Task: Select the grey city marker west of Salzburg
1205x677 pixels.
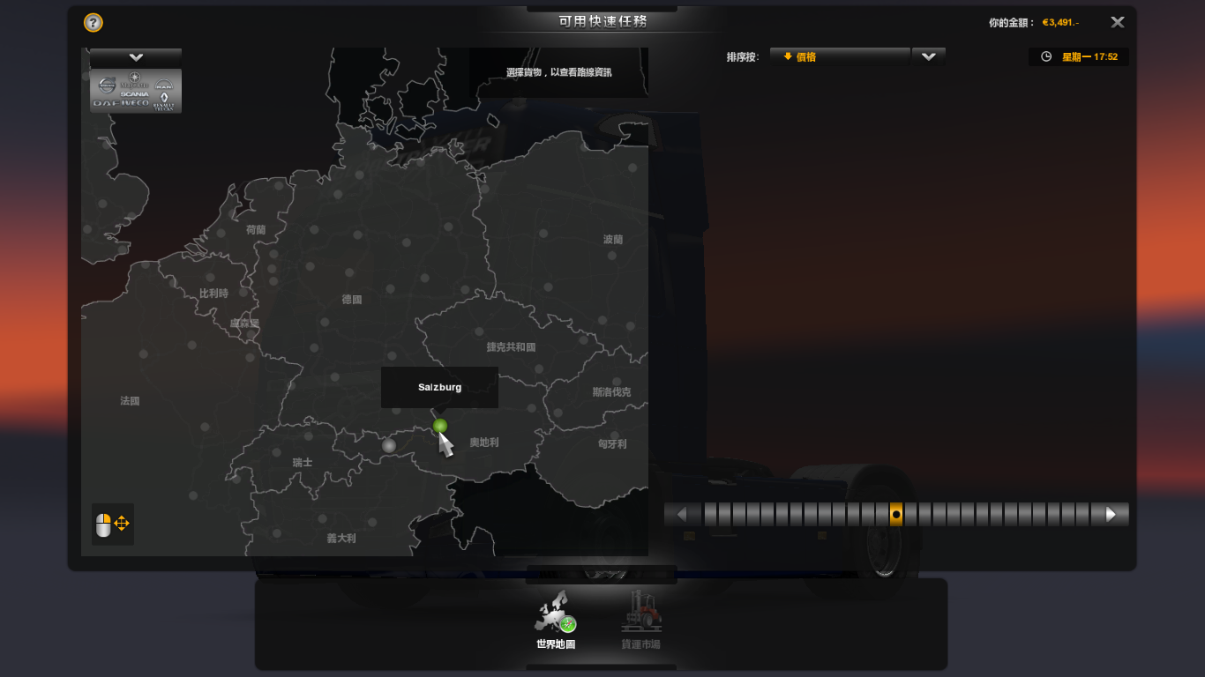Action: pyautogui.click(x=389, y=446)
